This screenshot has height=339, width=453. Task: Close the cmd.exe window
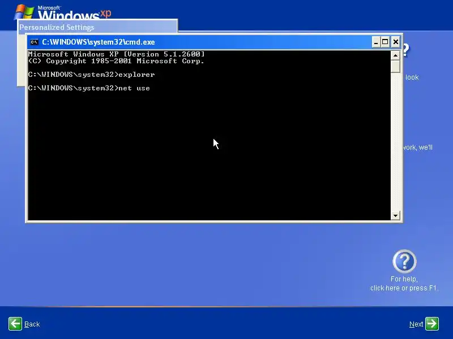click(x=395, y=42)
